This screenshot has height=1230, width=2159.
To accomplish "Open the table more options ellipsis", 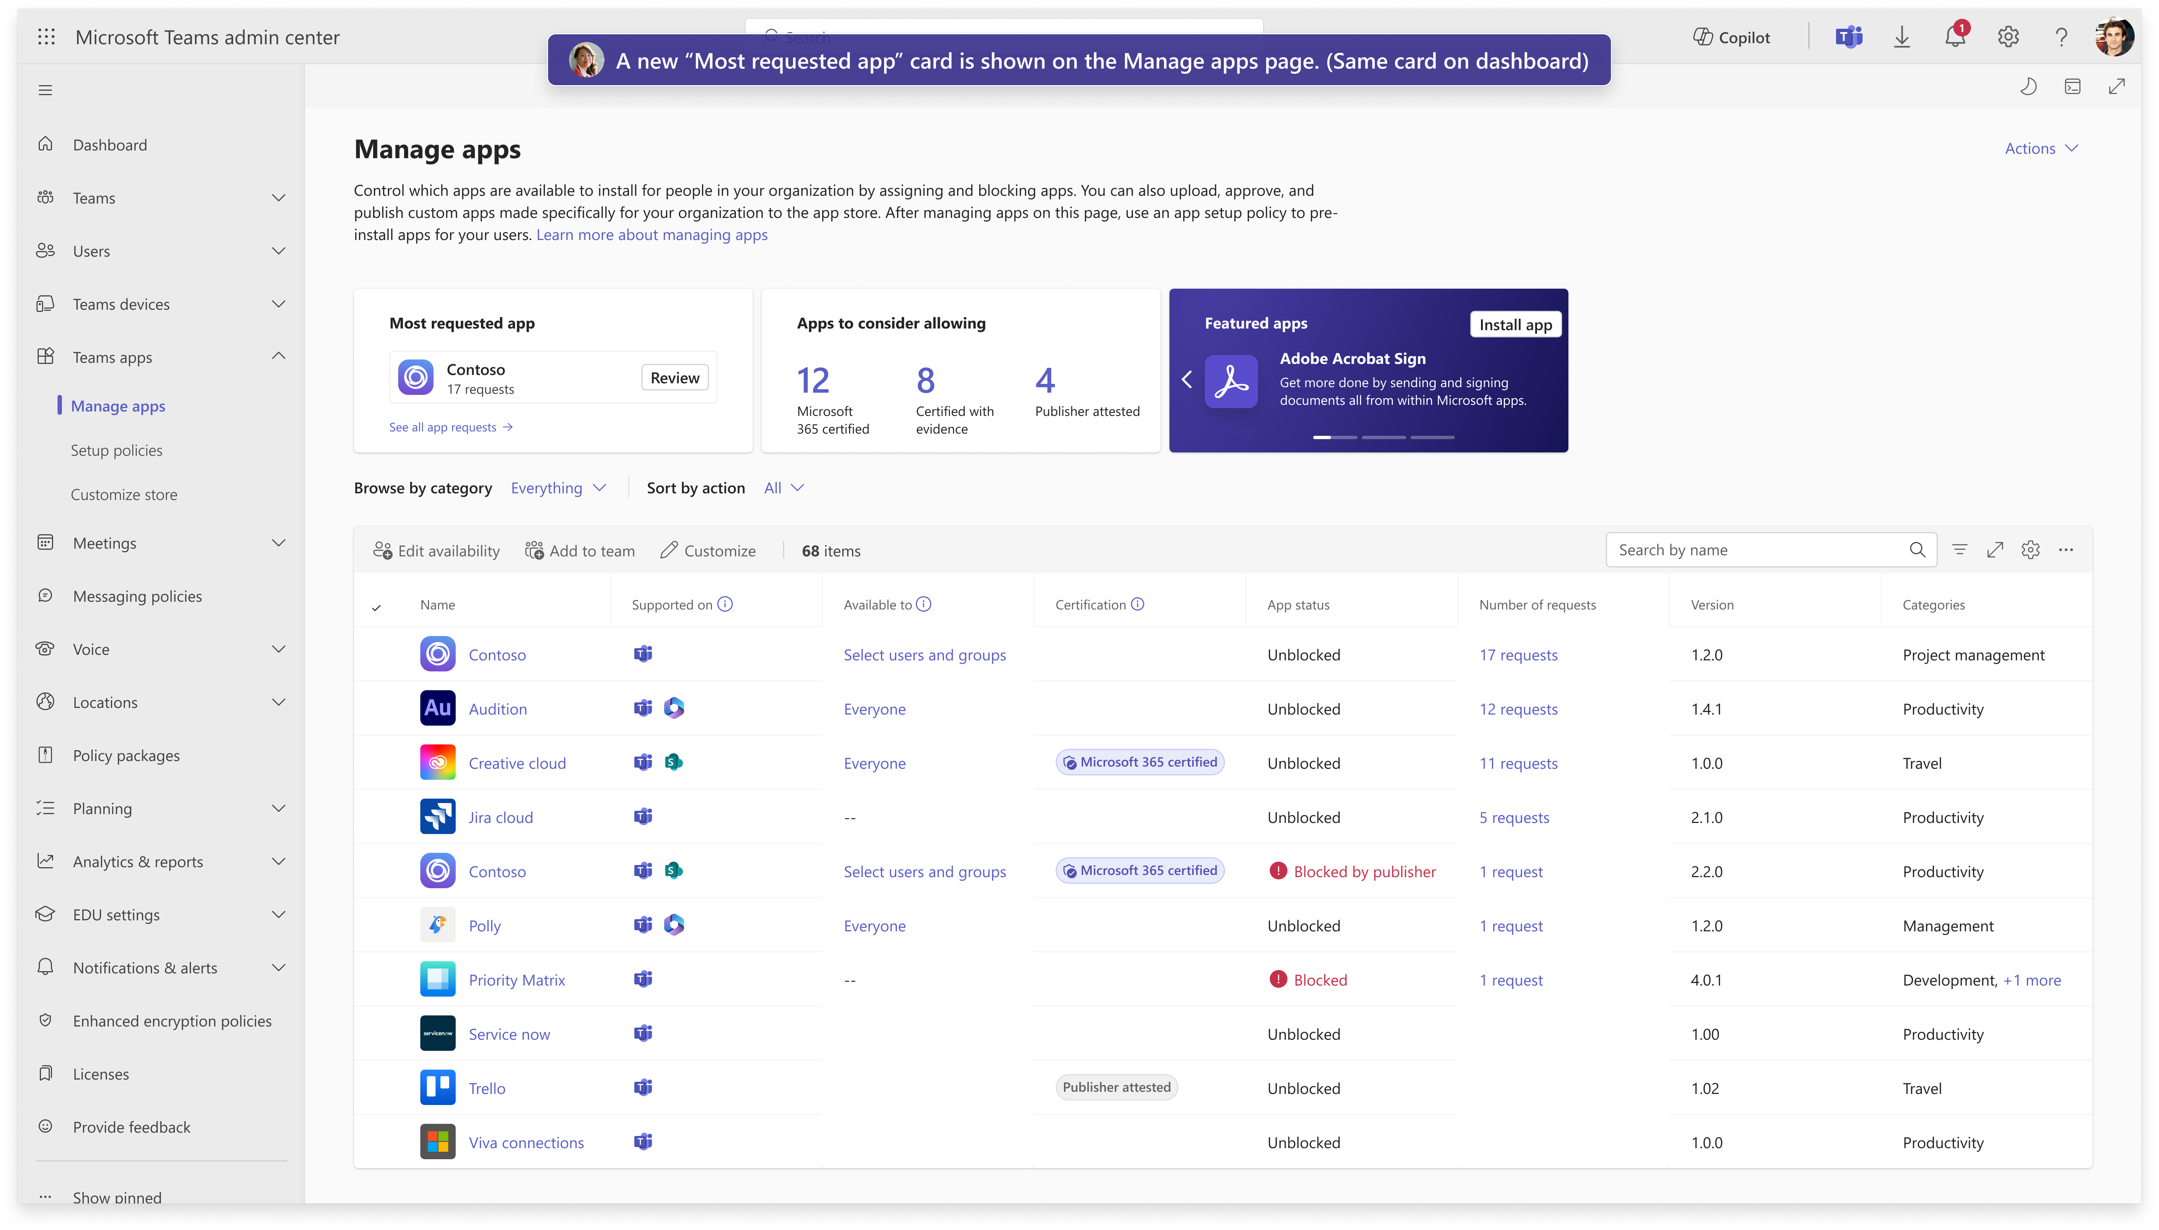I will click(2066, 551).
